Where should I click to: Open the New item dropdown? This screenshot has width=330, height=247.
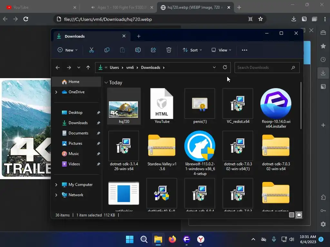coord(68,50)
